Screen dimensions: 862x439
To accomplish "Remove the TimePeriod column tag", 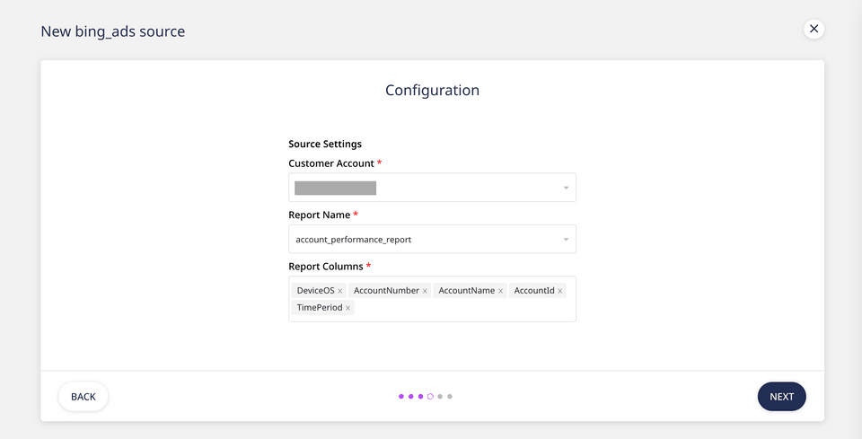I will pyautogui.click(x=348, y=308).
